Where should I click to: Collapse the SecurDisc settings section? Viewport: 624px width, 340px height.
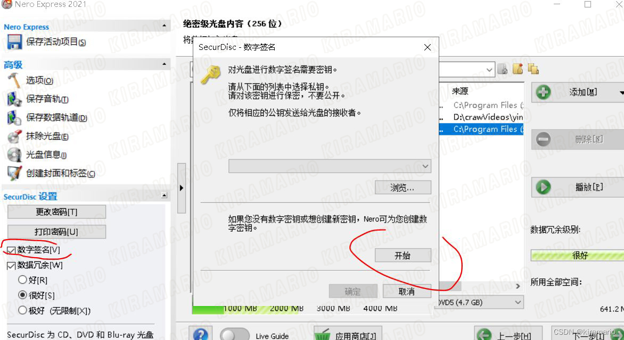[164, 195]
